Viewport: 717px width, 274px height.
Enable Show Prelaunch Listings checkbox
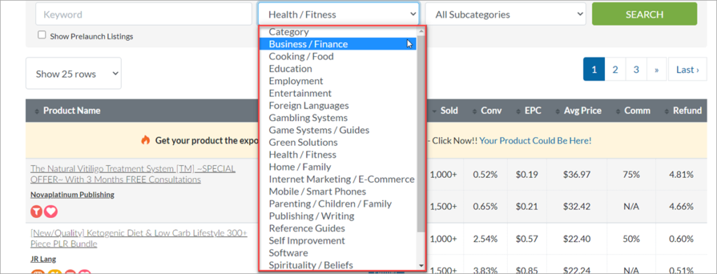(42, 35)
